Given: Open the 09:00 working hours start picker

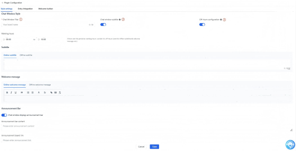Looking at the screenshot, I should coord(17,40).
